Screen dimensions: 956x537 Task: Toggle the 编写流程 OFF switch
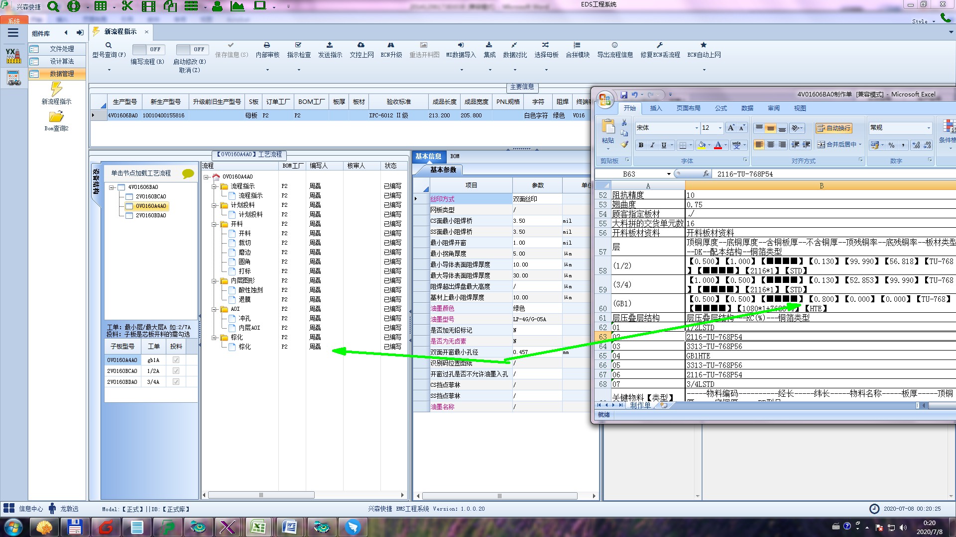pyautogui.click(x=147, y=50)
